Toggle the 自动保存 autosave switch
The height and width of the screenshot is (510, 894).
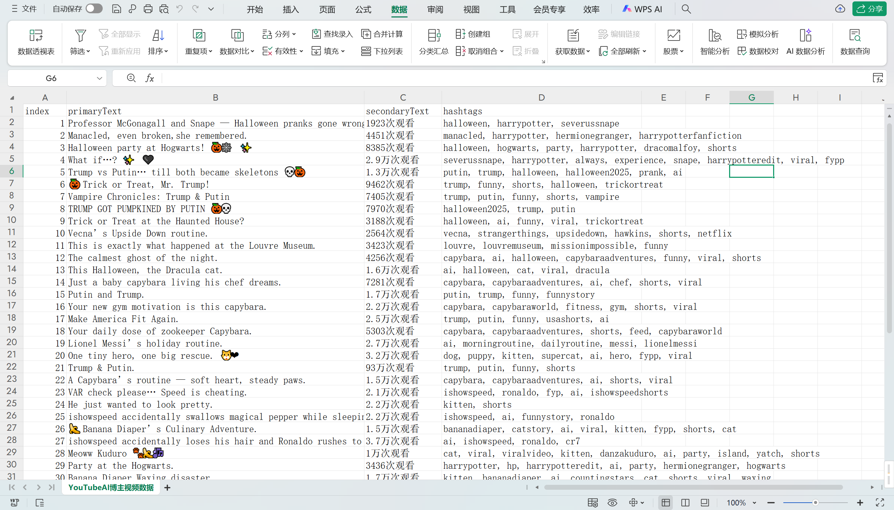94,8
